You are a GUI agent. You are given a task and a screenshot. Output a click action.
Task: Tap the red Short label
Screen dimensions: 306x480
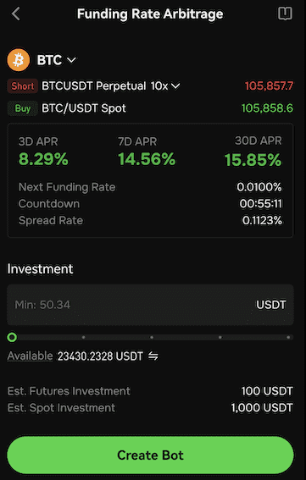23,86
